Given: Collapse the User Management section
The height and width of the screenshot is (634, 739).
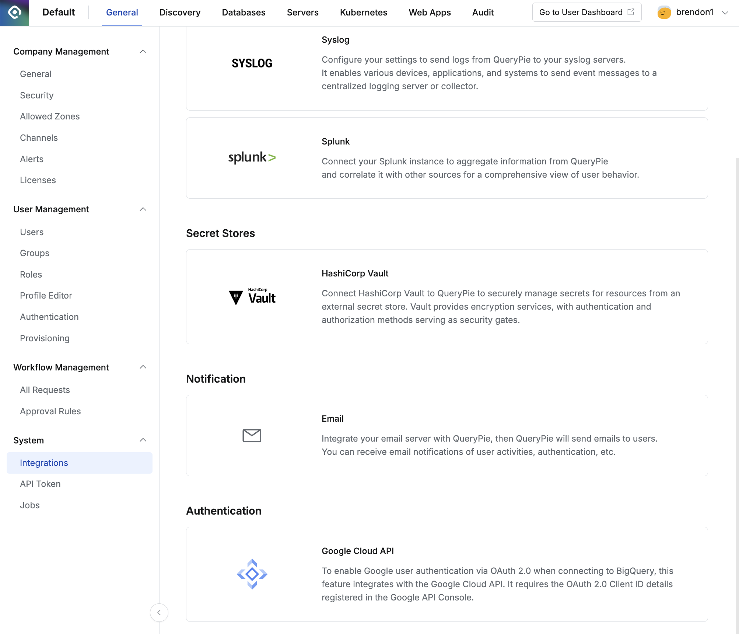Looking at the screenshot, I should [x=143, y=209].
